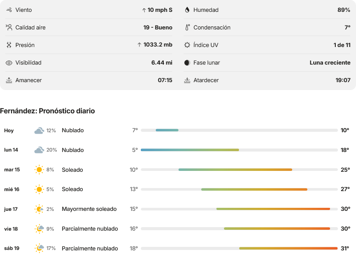The width and height of the screenshot is (356, 257).
Task: Click the UV index sun icon
Action: pyautogui.click(x=187, y=45)
